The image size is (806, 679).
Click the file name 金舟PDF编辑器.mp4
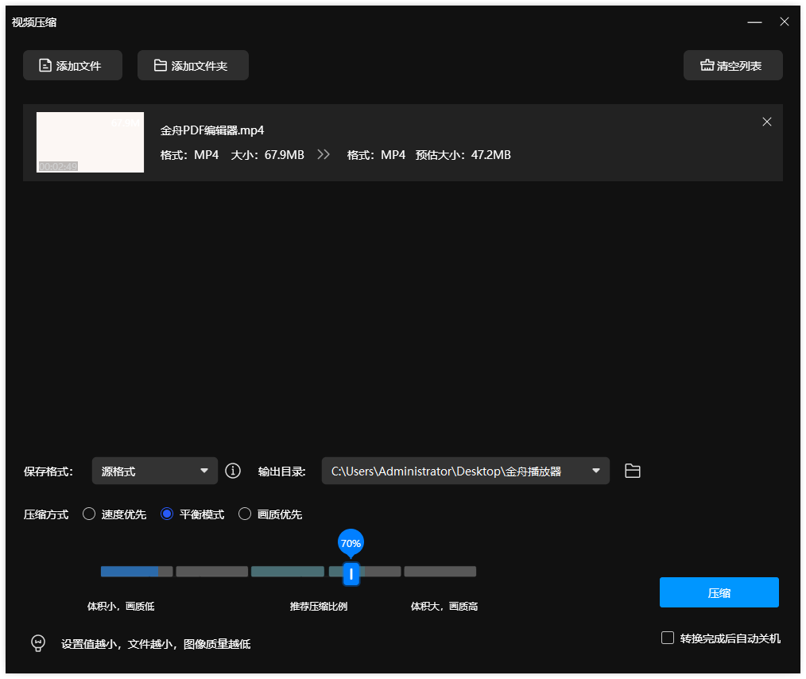click(212, 130)
